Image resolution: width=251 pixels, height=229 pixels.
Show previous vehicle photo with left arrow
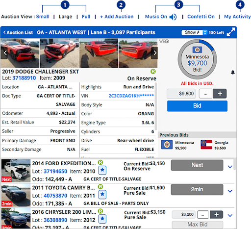(x=5, y=53)
